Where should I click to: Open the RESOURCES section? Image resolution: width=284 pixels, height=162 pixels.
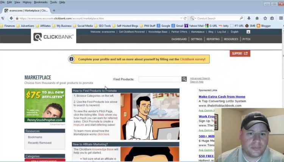(x=231, y=39)
